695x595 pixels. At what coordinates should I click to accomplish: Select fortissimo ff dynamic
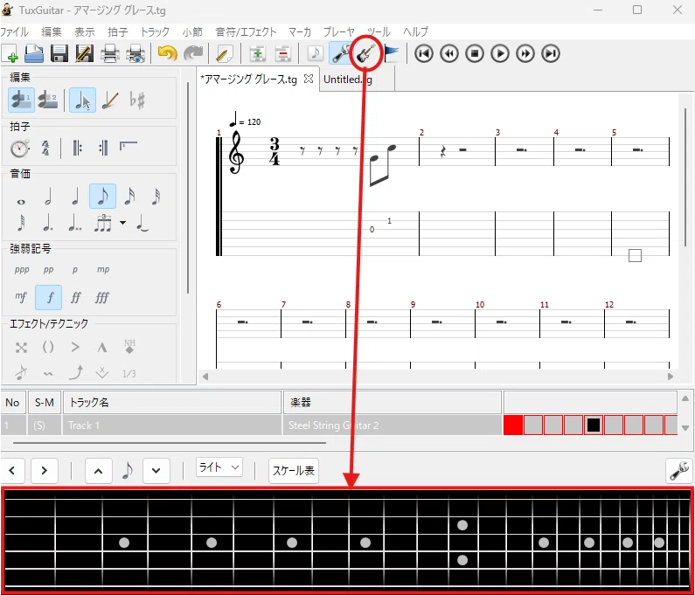(x=75, y=297)
